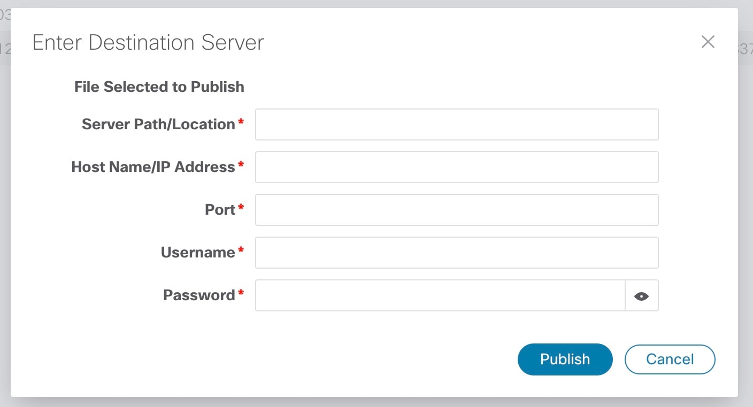Focus the Server Path/Location input field

coord(456,124)
